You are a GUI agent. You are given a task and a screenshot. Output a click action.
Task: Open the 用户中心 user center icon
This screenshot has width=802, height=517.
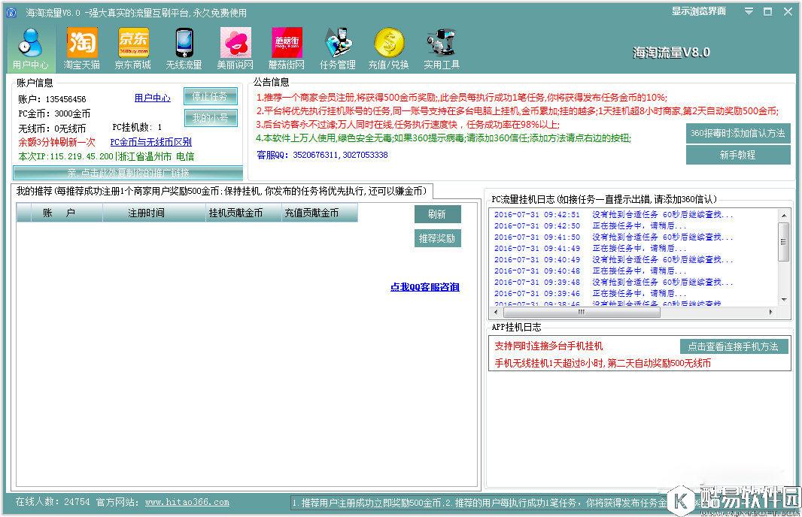[30, 47]
